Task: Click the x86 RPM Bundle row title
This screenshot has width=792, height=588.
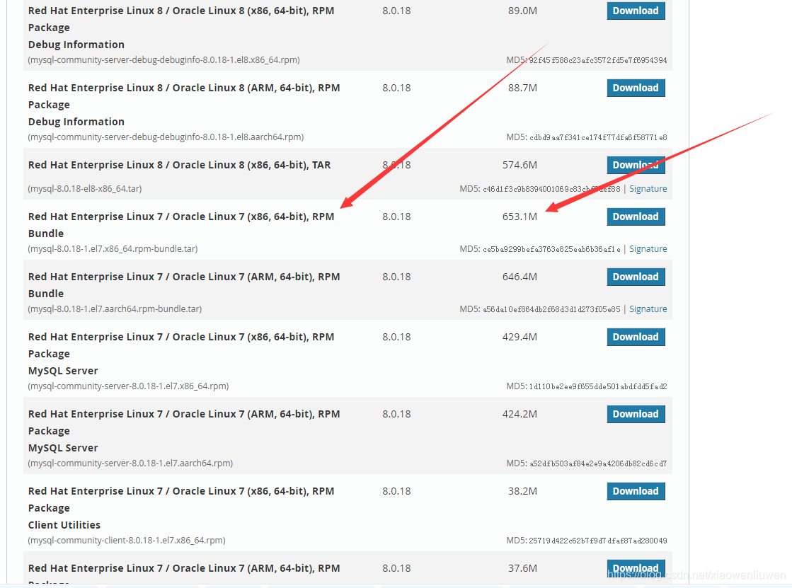Action: pos(181,225)
